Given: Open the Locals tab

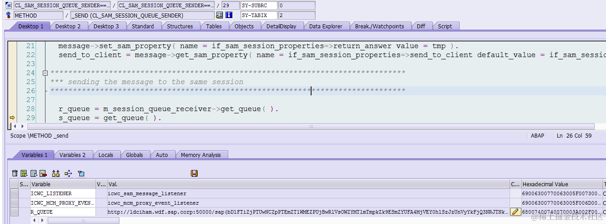Looking at the screenshot, I should pos(106,155).
